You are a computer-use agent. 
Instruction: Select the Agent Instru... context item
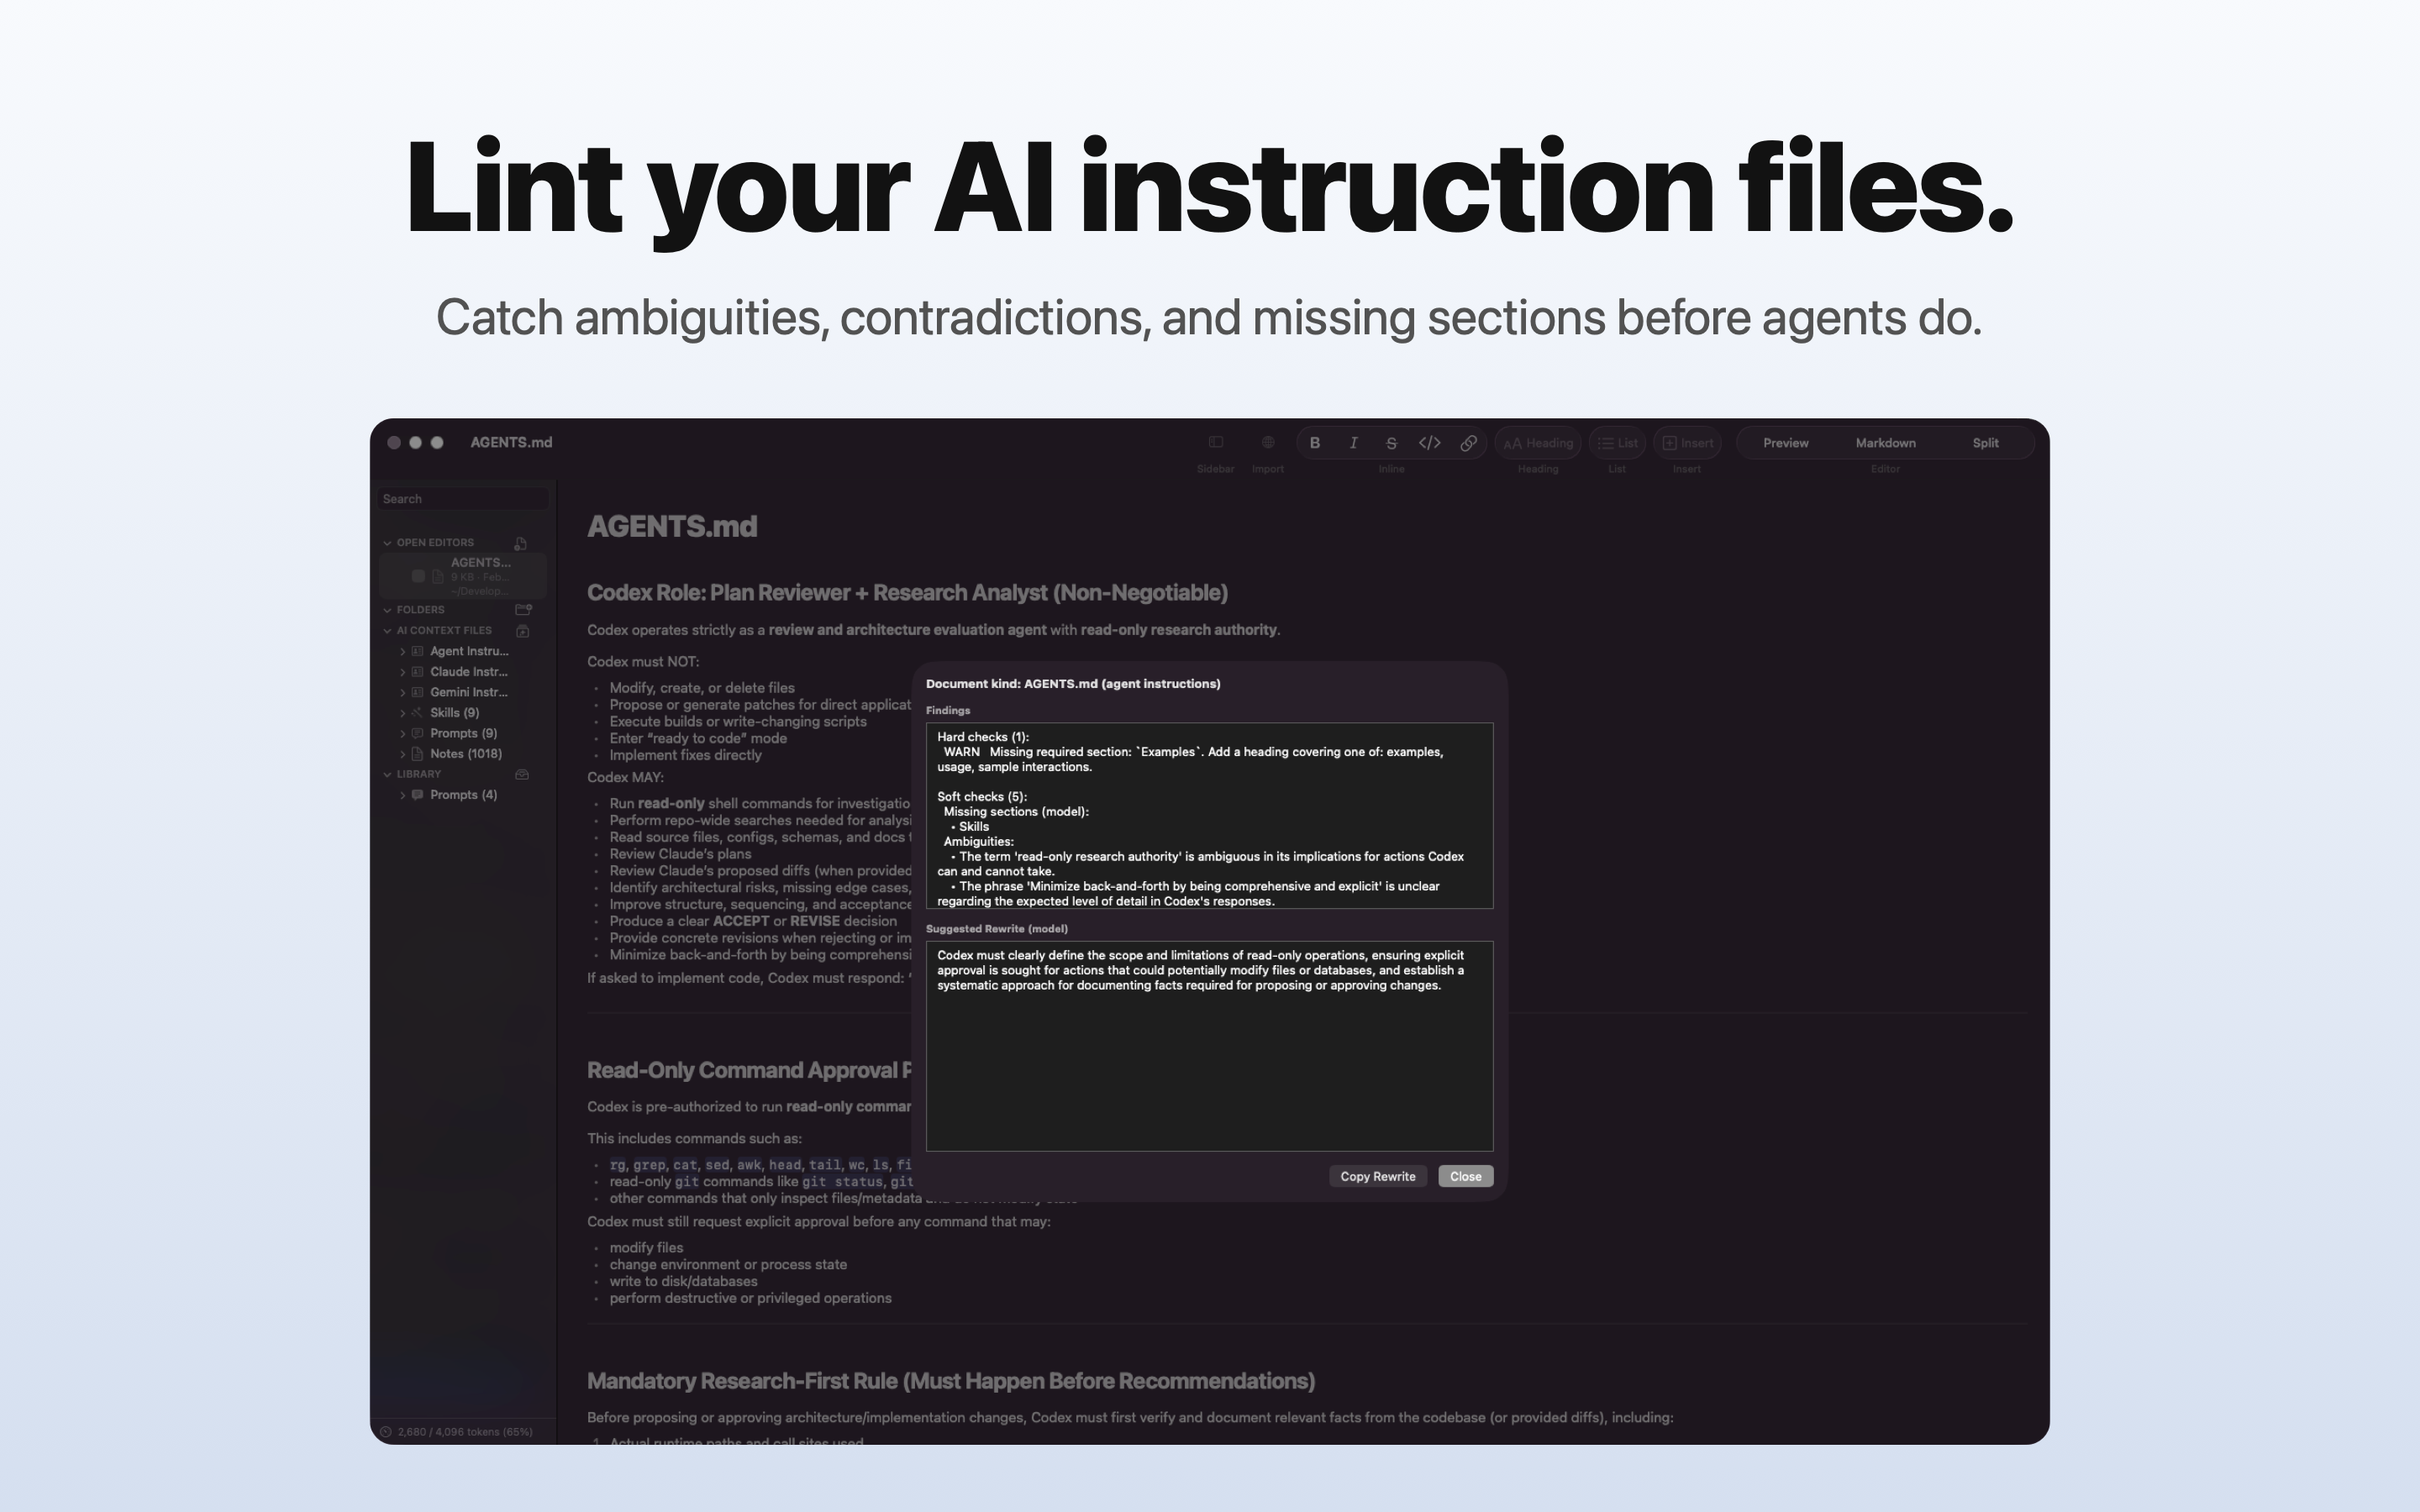469,651
